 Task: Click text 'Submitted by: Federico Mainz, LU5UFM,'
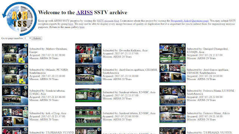210,91
